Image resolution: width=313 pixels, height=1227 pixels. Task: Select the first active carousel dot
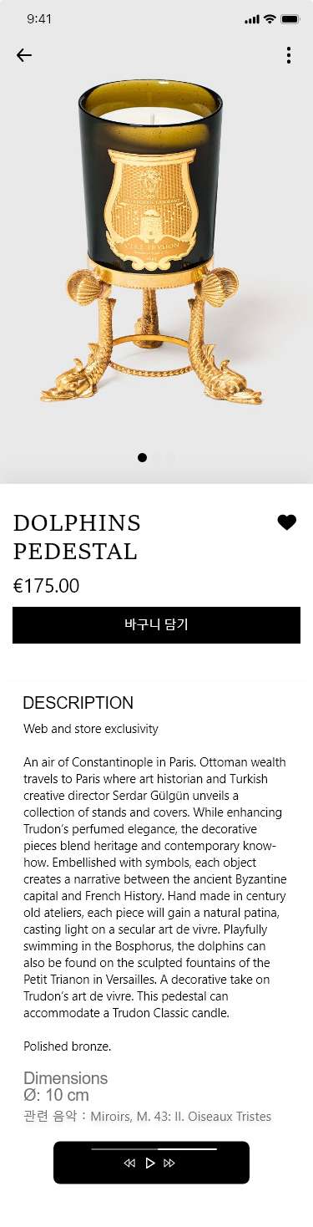(x=142, y=457)
